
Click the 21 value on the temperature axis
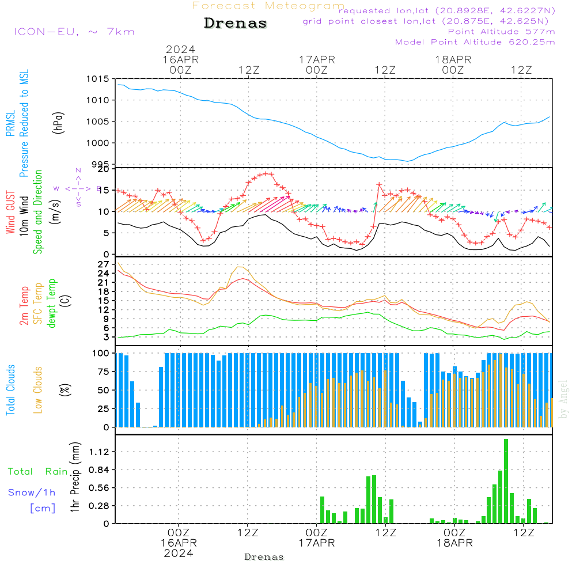(x=104, y=282)
